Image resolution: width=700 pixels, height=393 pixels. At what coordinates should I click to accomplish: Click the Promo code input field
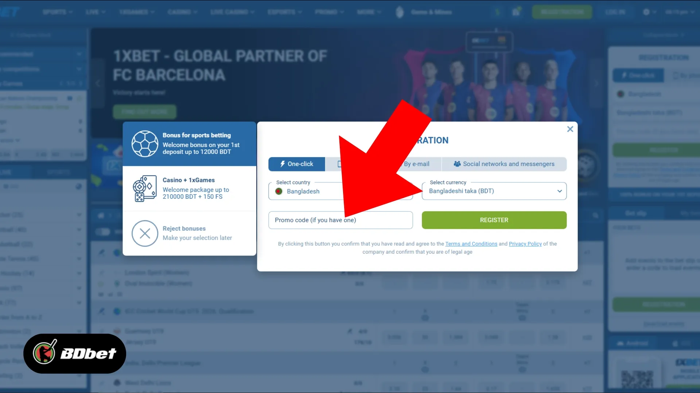[x=341, y=220]
